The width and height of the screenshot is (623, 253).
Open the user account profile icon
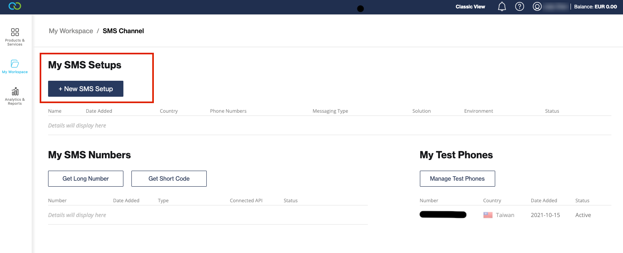tap(537, 7)
